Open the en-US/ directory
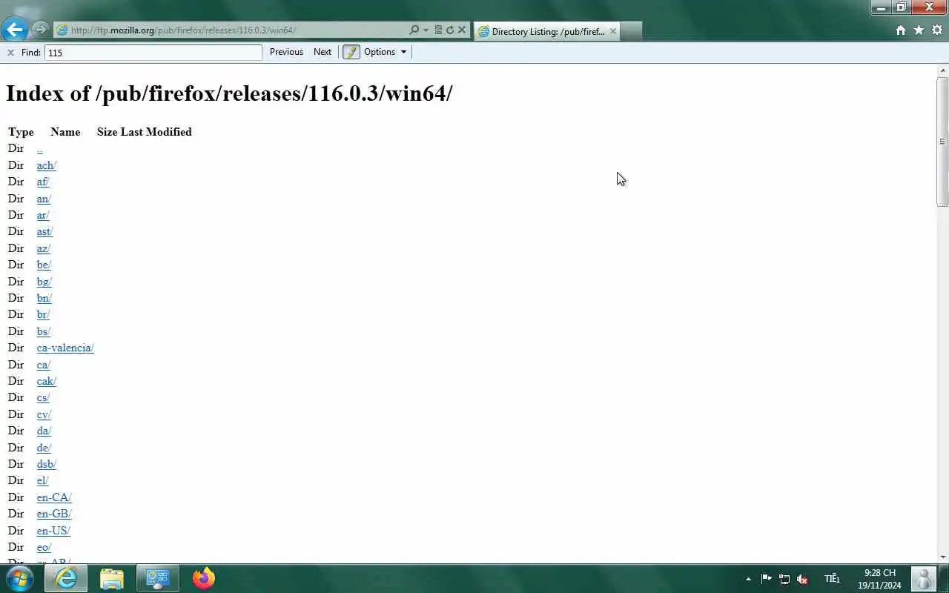The image size is (949, 593). pyautogui.click(x=53, y=531)
